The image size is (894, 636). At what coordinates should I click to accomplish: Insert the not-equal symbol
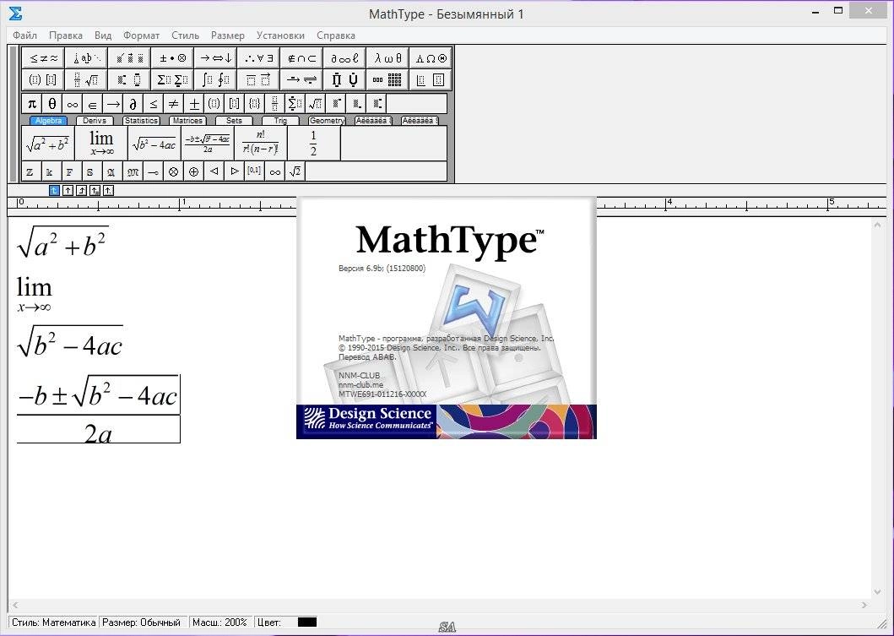click(173, 104)
